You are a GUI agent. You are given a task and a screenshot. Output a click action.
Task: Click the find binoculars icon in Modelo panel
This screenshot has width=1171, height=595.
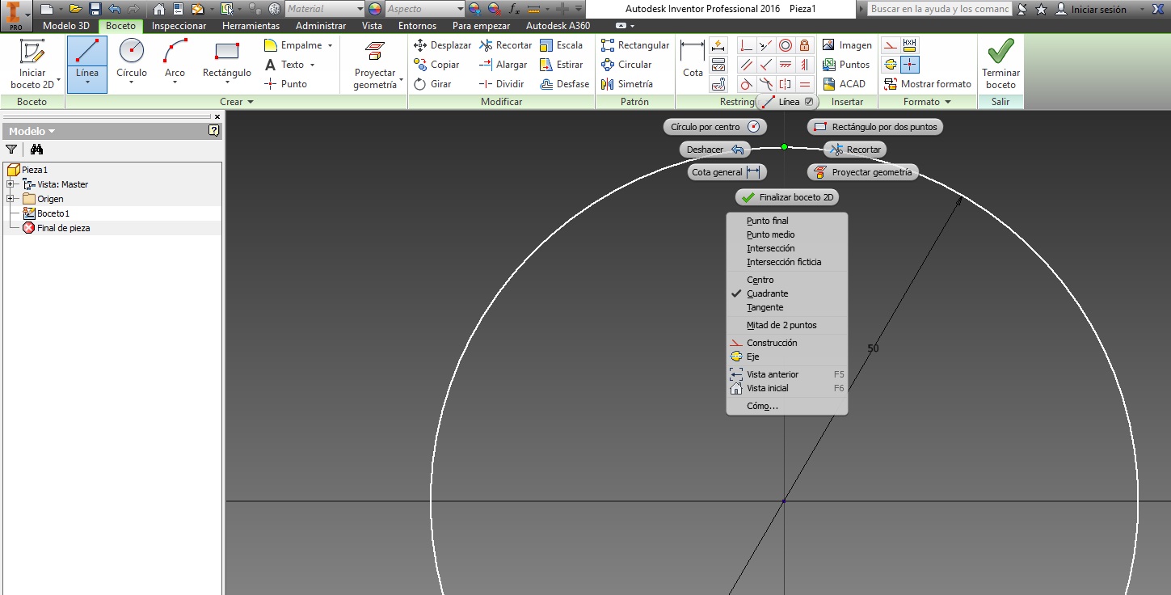pyautogui.click(x=36, y=149)
